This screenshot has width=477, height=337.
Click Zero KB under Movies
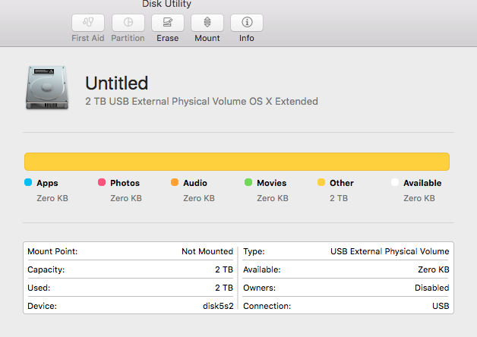coord(273,198)
